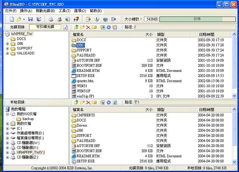Collapse the 我的ISO文檔 tree node
The height and width of the screenshot is (172, 239).
7,114
